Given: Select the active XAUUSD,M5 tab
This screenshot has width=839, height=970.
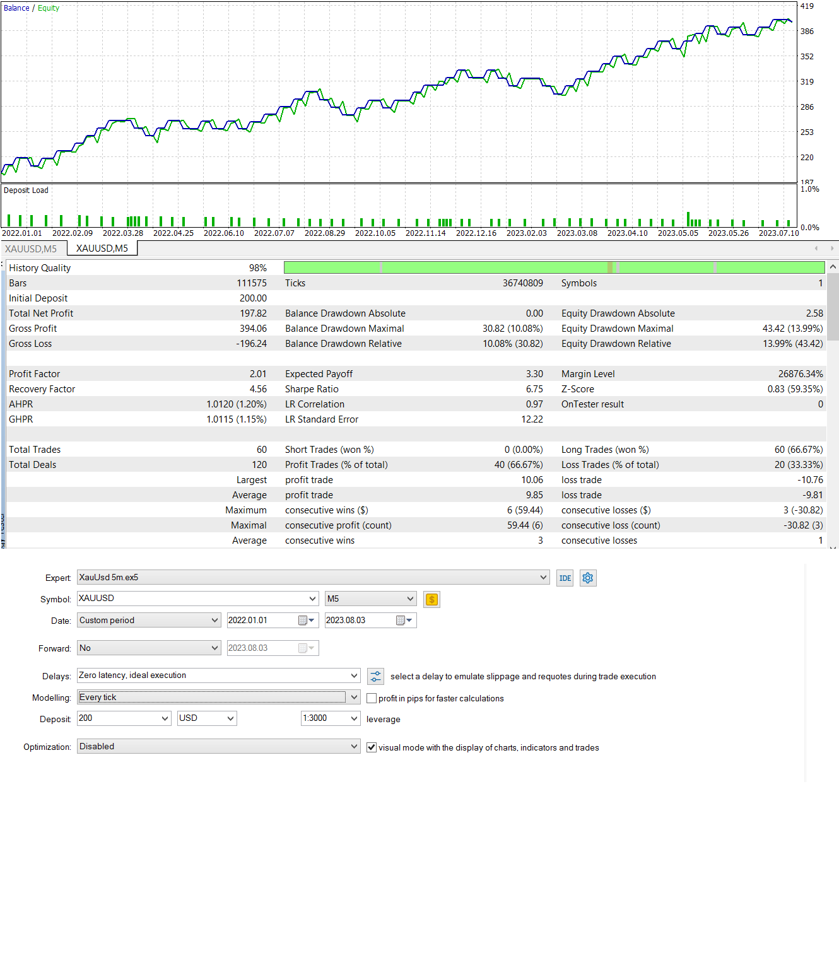Looking at the screenshot, I should click(102, 248).
